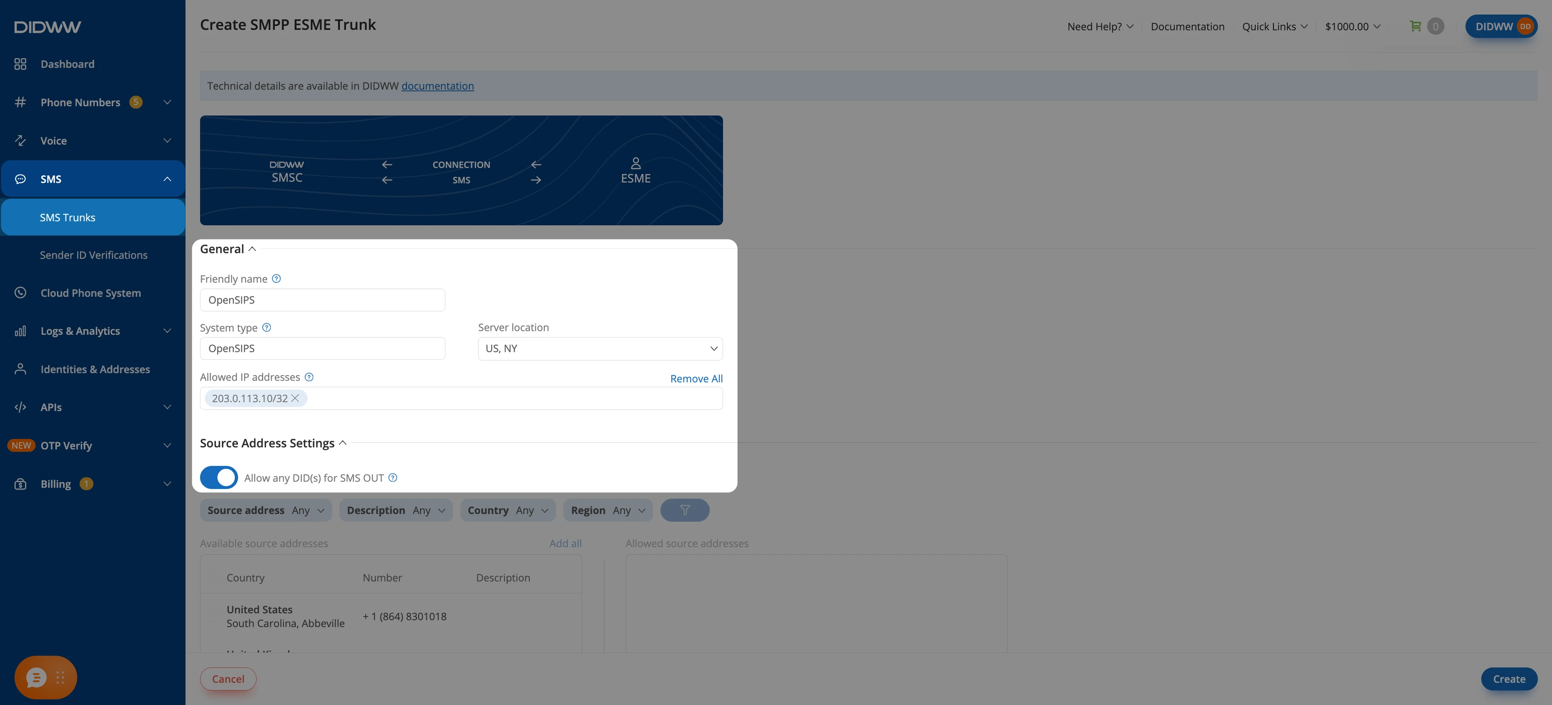Click the chat widget drag handle dots
This screenshot has width=1552, height=705.
[60, 677]
